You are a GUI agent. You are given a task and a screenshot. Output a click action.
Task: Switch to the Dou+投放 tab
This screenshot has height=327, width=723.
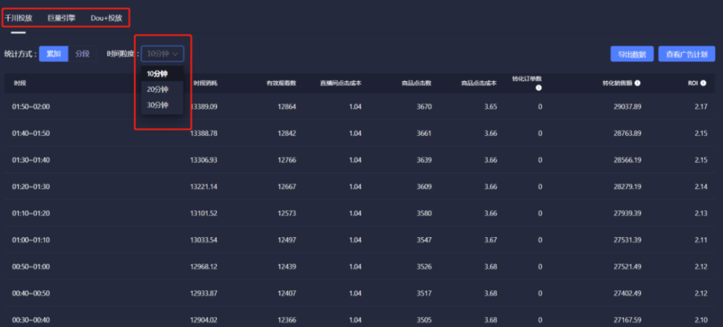(x=106, y=18)
